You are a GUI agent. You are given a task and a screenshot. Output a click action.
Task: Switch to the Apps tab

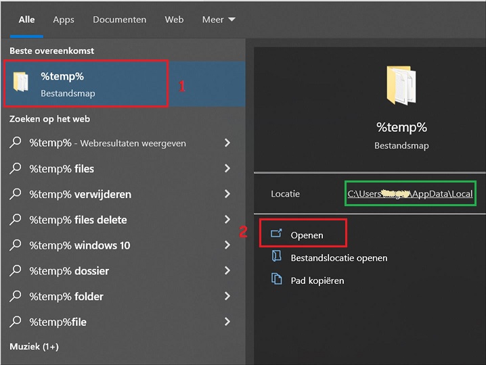pyautogui.click(x=64, y=20)
